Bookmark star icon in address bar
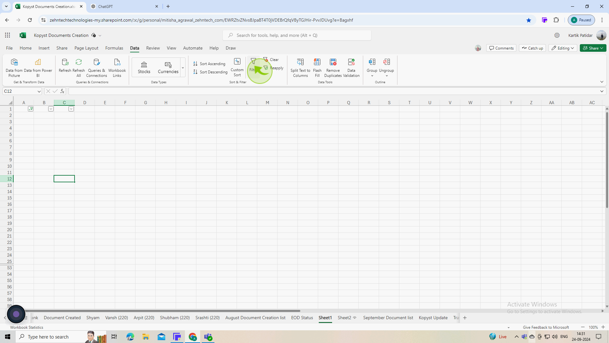Image resolution: width=609 pixels, height=343 pixels. tap(528, 20)
